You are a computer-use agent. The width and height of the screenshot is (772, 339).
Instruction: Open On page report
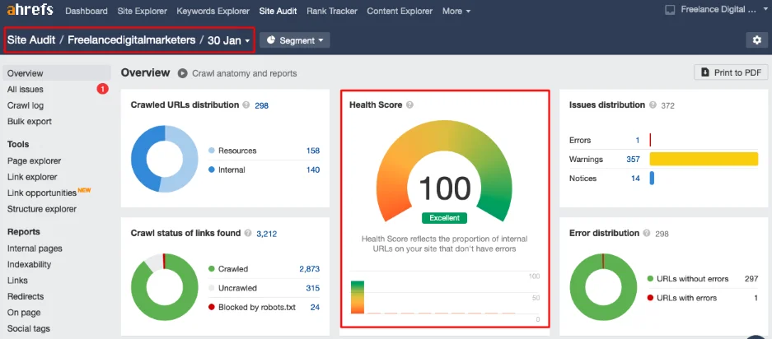(x=24, y=313)
